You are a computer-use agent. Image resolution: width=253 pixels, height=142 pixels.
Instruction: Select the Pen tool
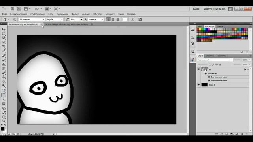pyautogui.click(x=4, y=91)
